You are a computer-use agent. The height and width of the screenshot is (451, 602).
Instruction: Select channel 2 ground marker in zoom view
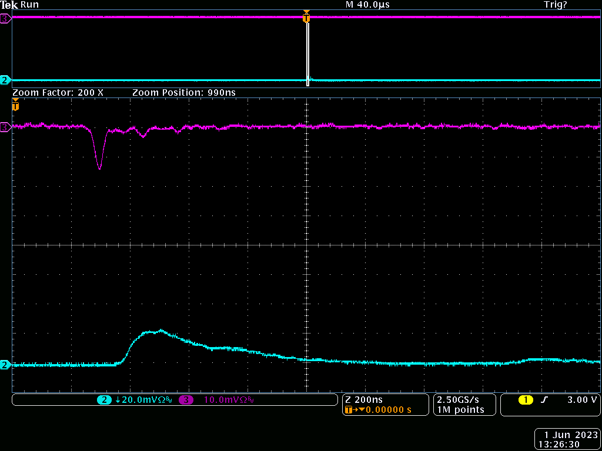[x=6, y=364]
